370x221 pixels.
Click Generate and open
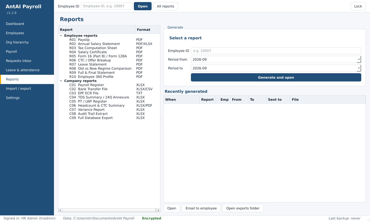[276, 77]
